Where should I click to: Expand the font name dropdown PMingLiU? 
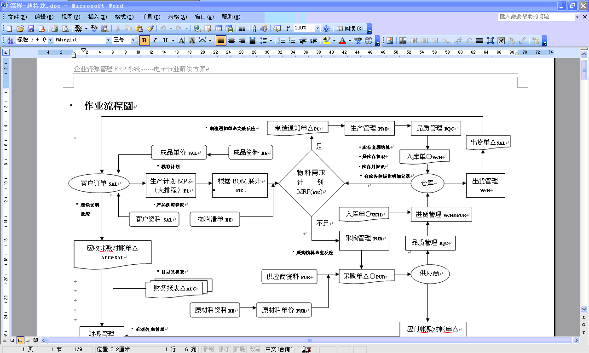109,40
